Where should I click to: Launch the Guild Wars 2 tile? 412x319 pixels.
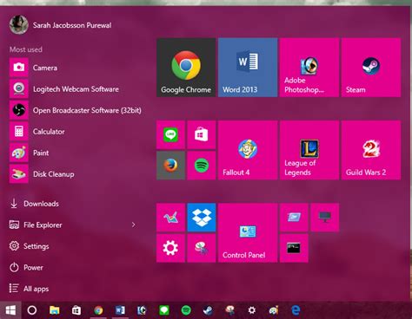(371, 150)
